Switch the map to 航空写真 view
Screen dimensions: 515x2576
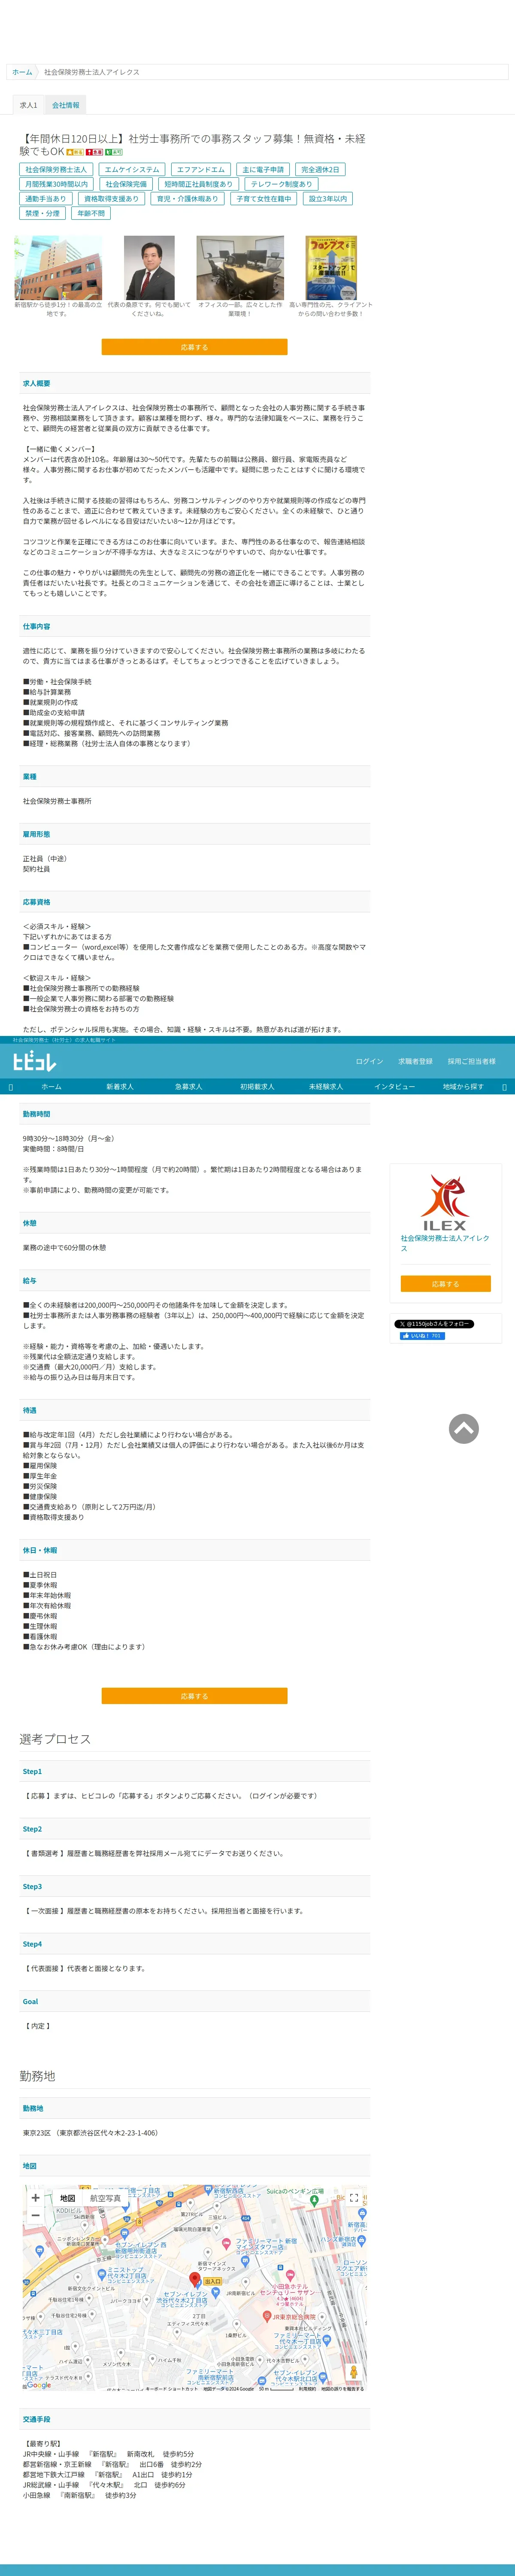pos(105,2198)
